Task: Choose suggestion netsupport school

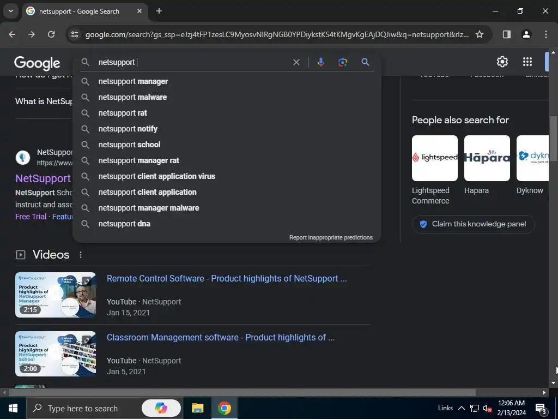Action: [x=227, y=145]
